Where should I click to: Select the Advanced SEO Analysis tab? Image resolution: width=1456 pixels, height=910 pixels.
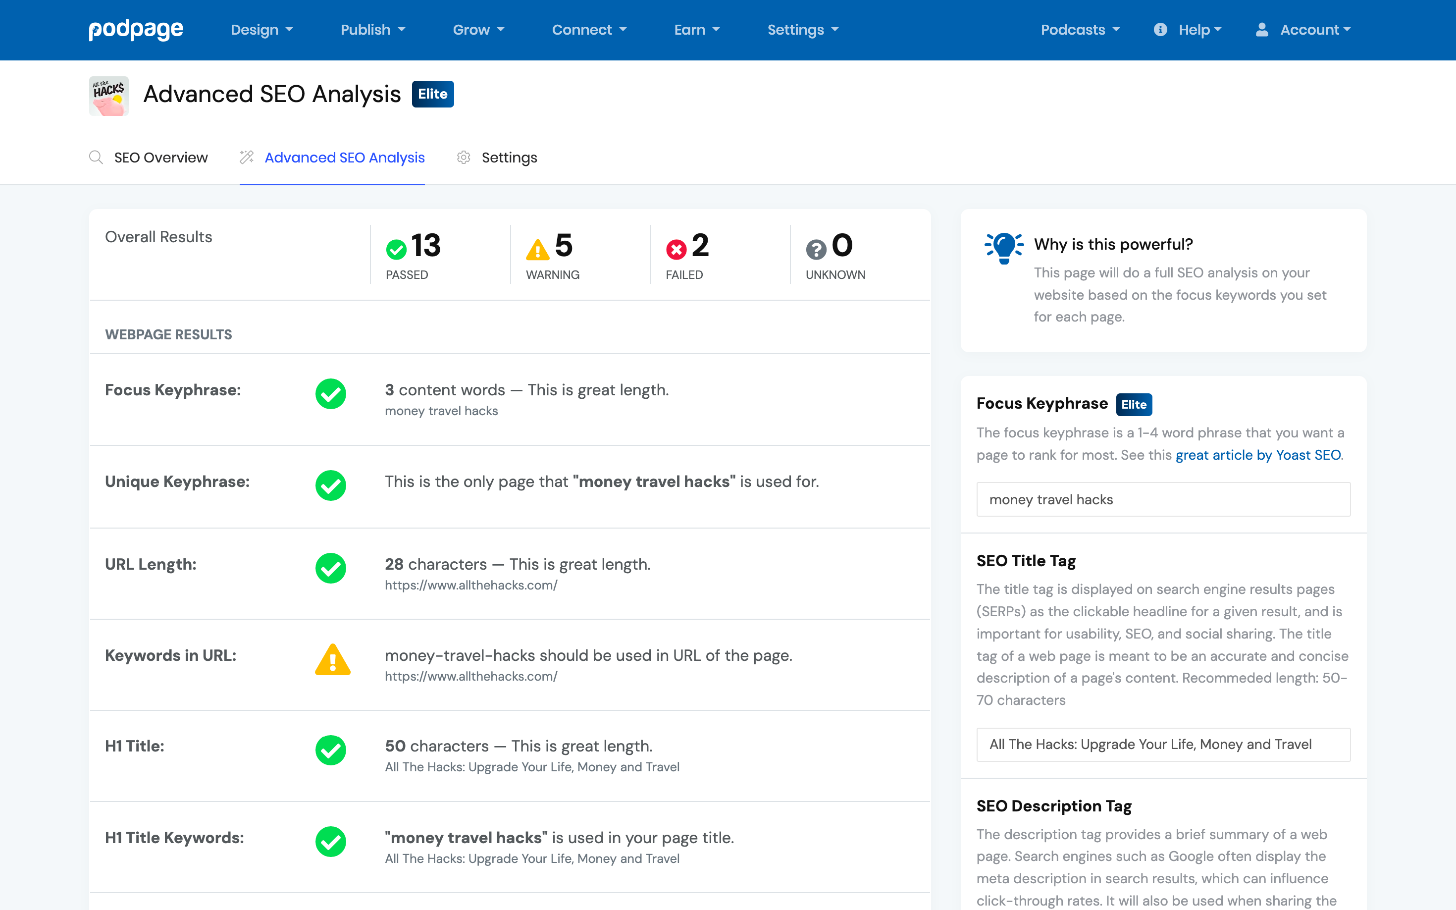click(x=344, y=158)
